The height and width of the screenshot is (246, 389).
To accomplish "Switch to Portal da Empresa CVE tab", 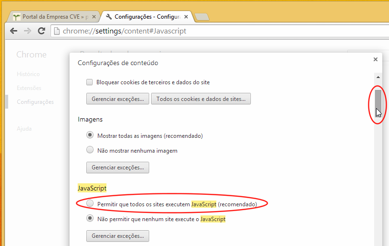I will click(x=53, y=17).
